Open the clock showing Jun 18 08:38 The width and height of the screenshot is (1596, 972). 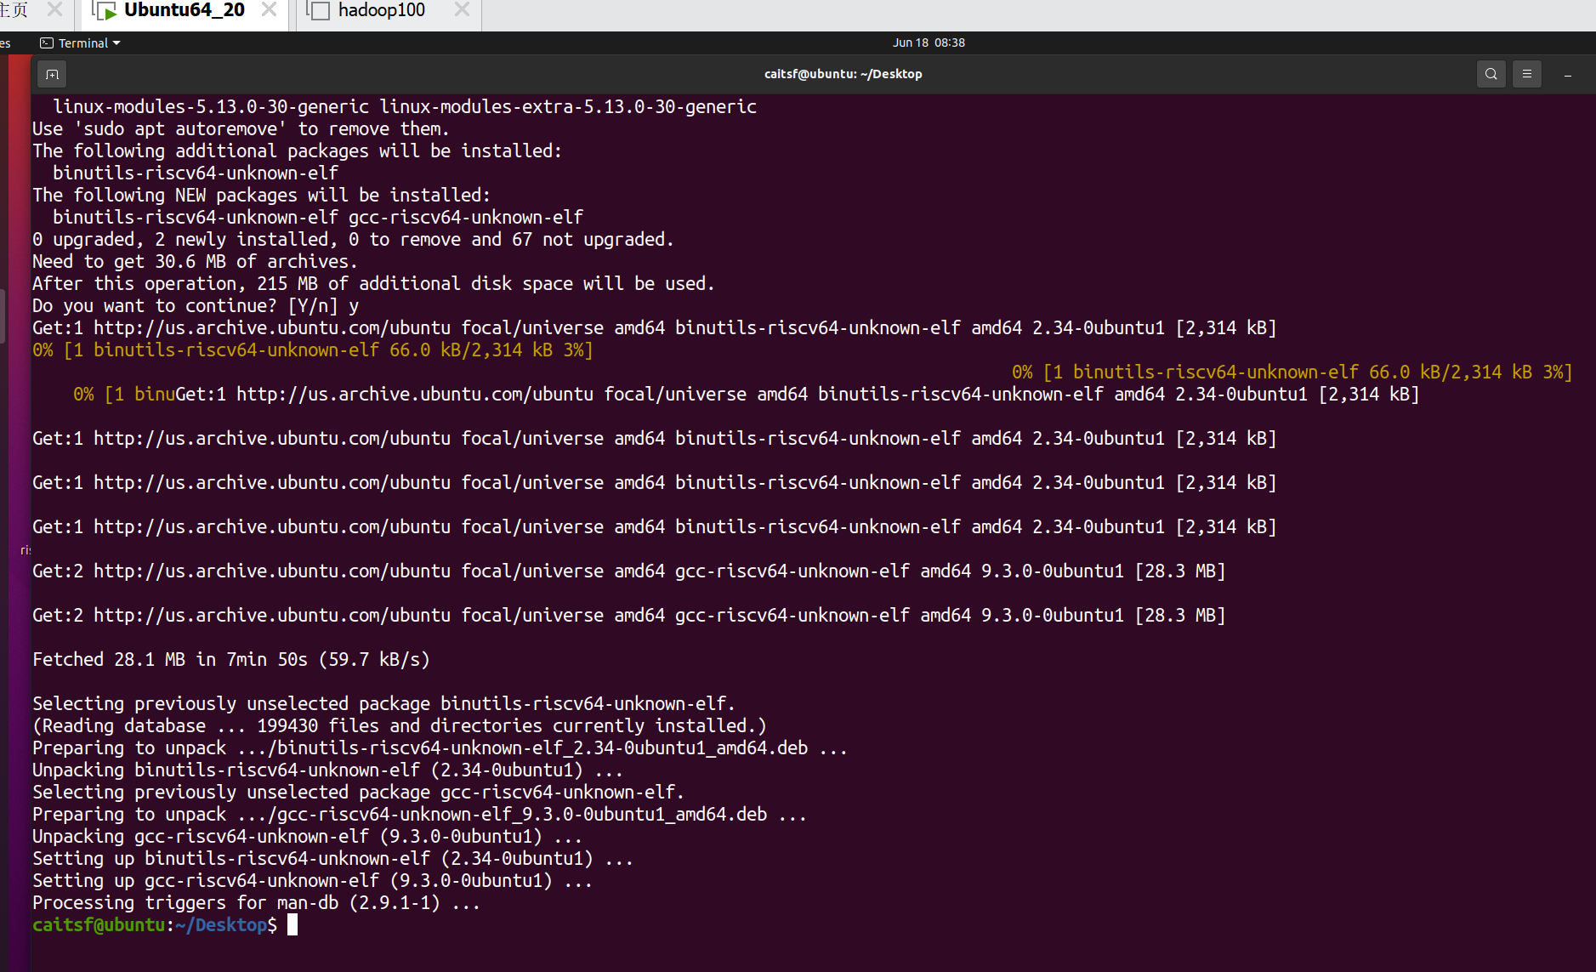click(x=929, y=43)
